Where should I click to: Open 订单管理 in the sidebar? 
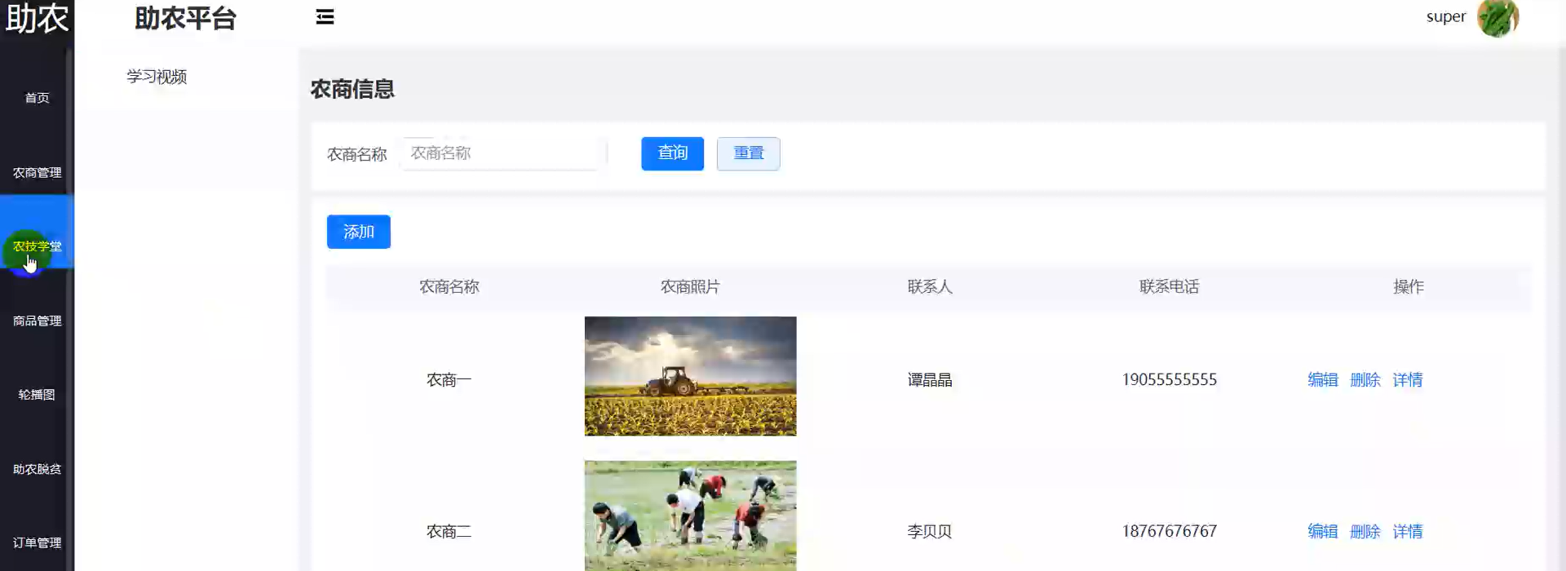point(37,543)
